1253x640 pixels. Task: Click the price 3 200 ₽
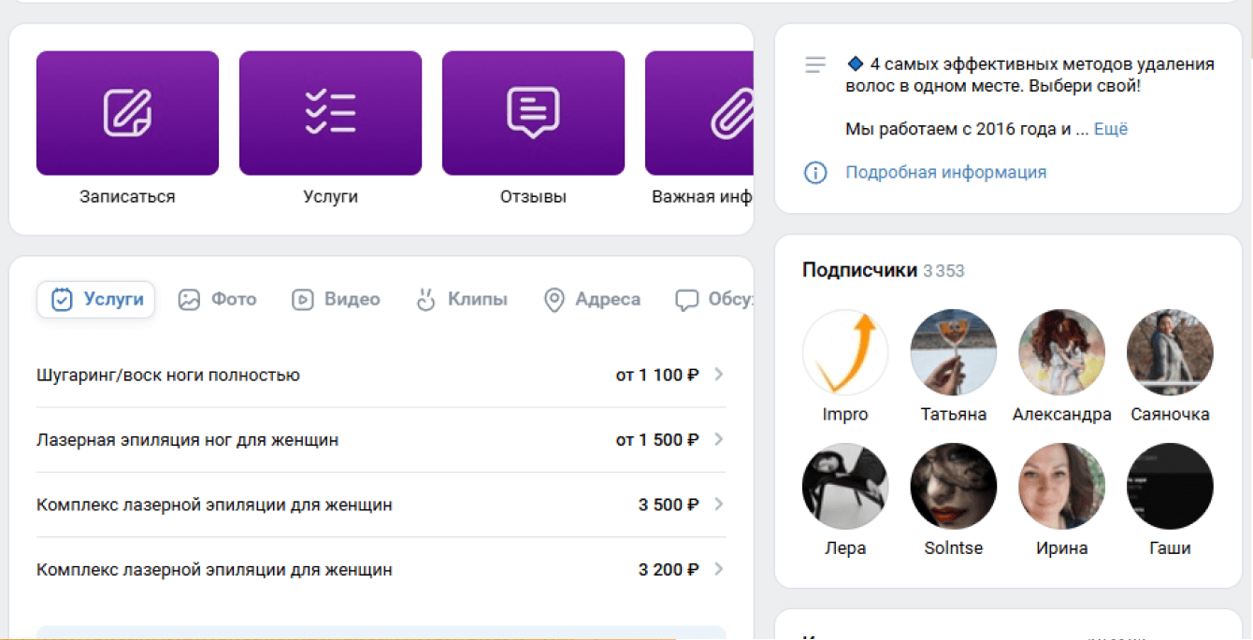(669, 570)
